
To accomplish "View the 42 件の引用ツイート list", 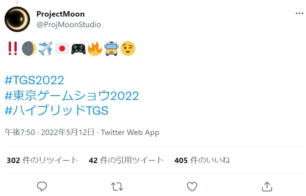I will click(x=126, y=160).
